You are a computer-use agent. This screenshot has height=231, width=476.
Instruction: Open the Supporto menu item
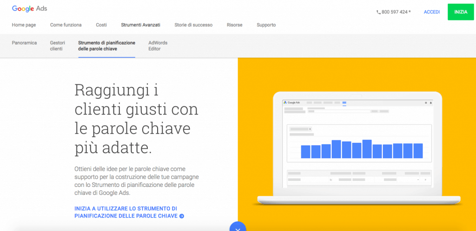click(266, 25)
